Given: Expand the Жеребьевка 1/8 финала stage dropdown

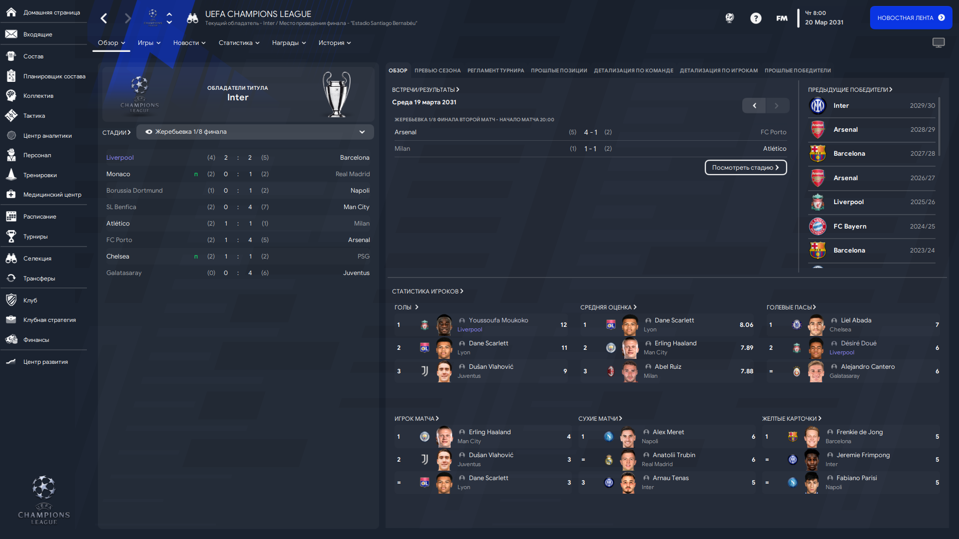Looking at the screenshot, I should (x=255, y=132).
